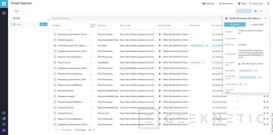Screen dimensions: 273x135
Task: Click the explore action icon on Research-Summary858.docx row
Action: click(x=264, y=102)
